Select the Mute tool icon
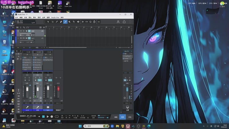Viewport: 229px width, 129px height. point(70,22)
